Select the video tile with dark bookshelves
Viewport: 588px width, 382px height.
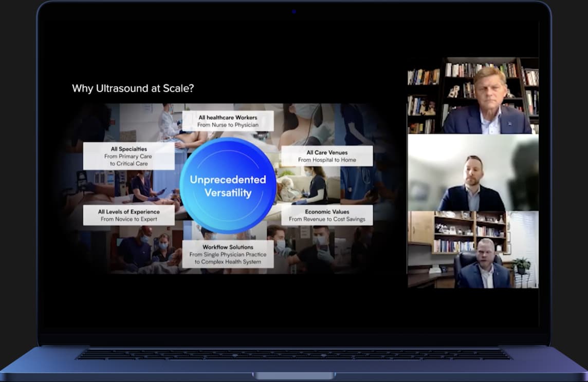coord(473,95)
